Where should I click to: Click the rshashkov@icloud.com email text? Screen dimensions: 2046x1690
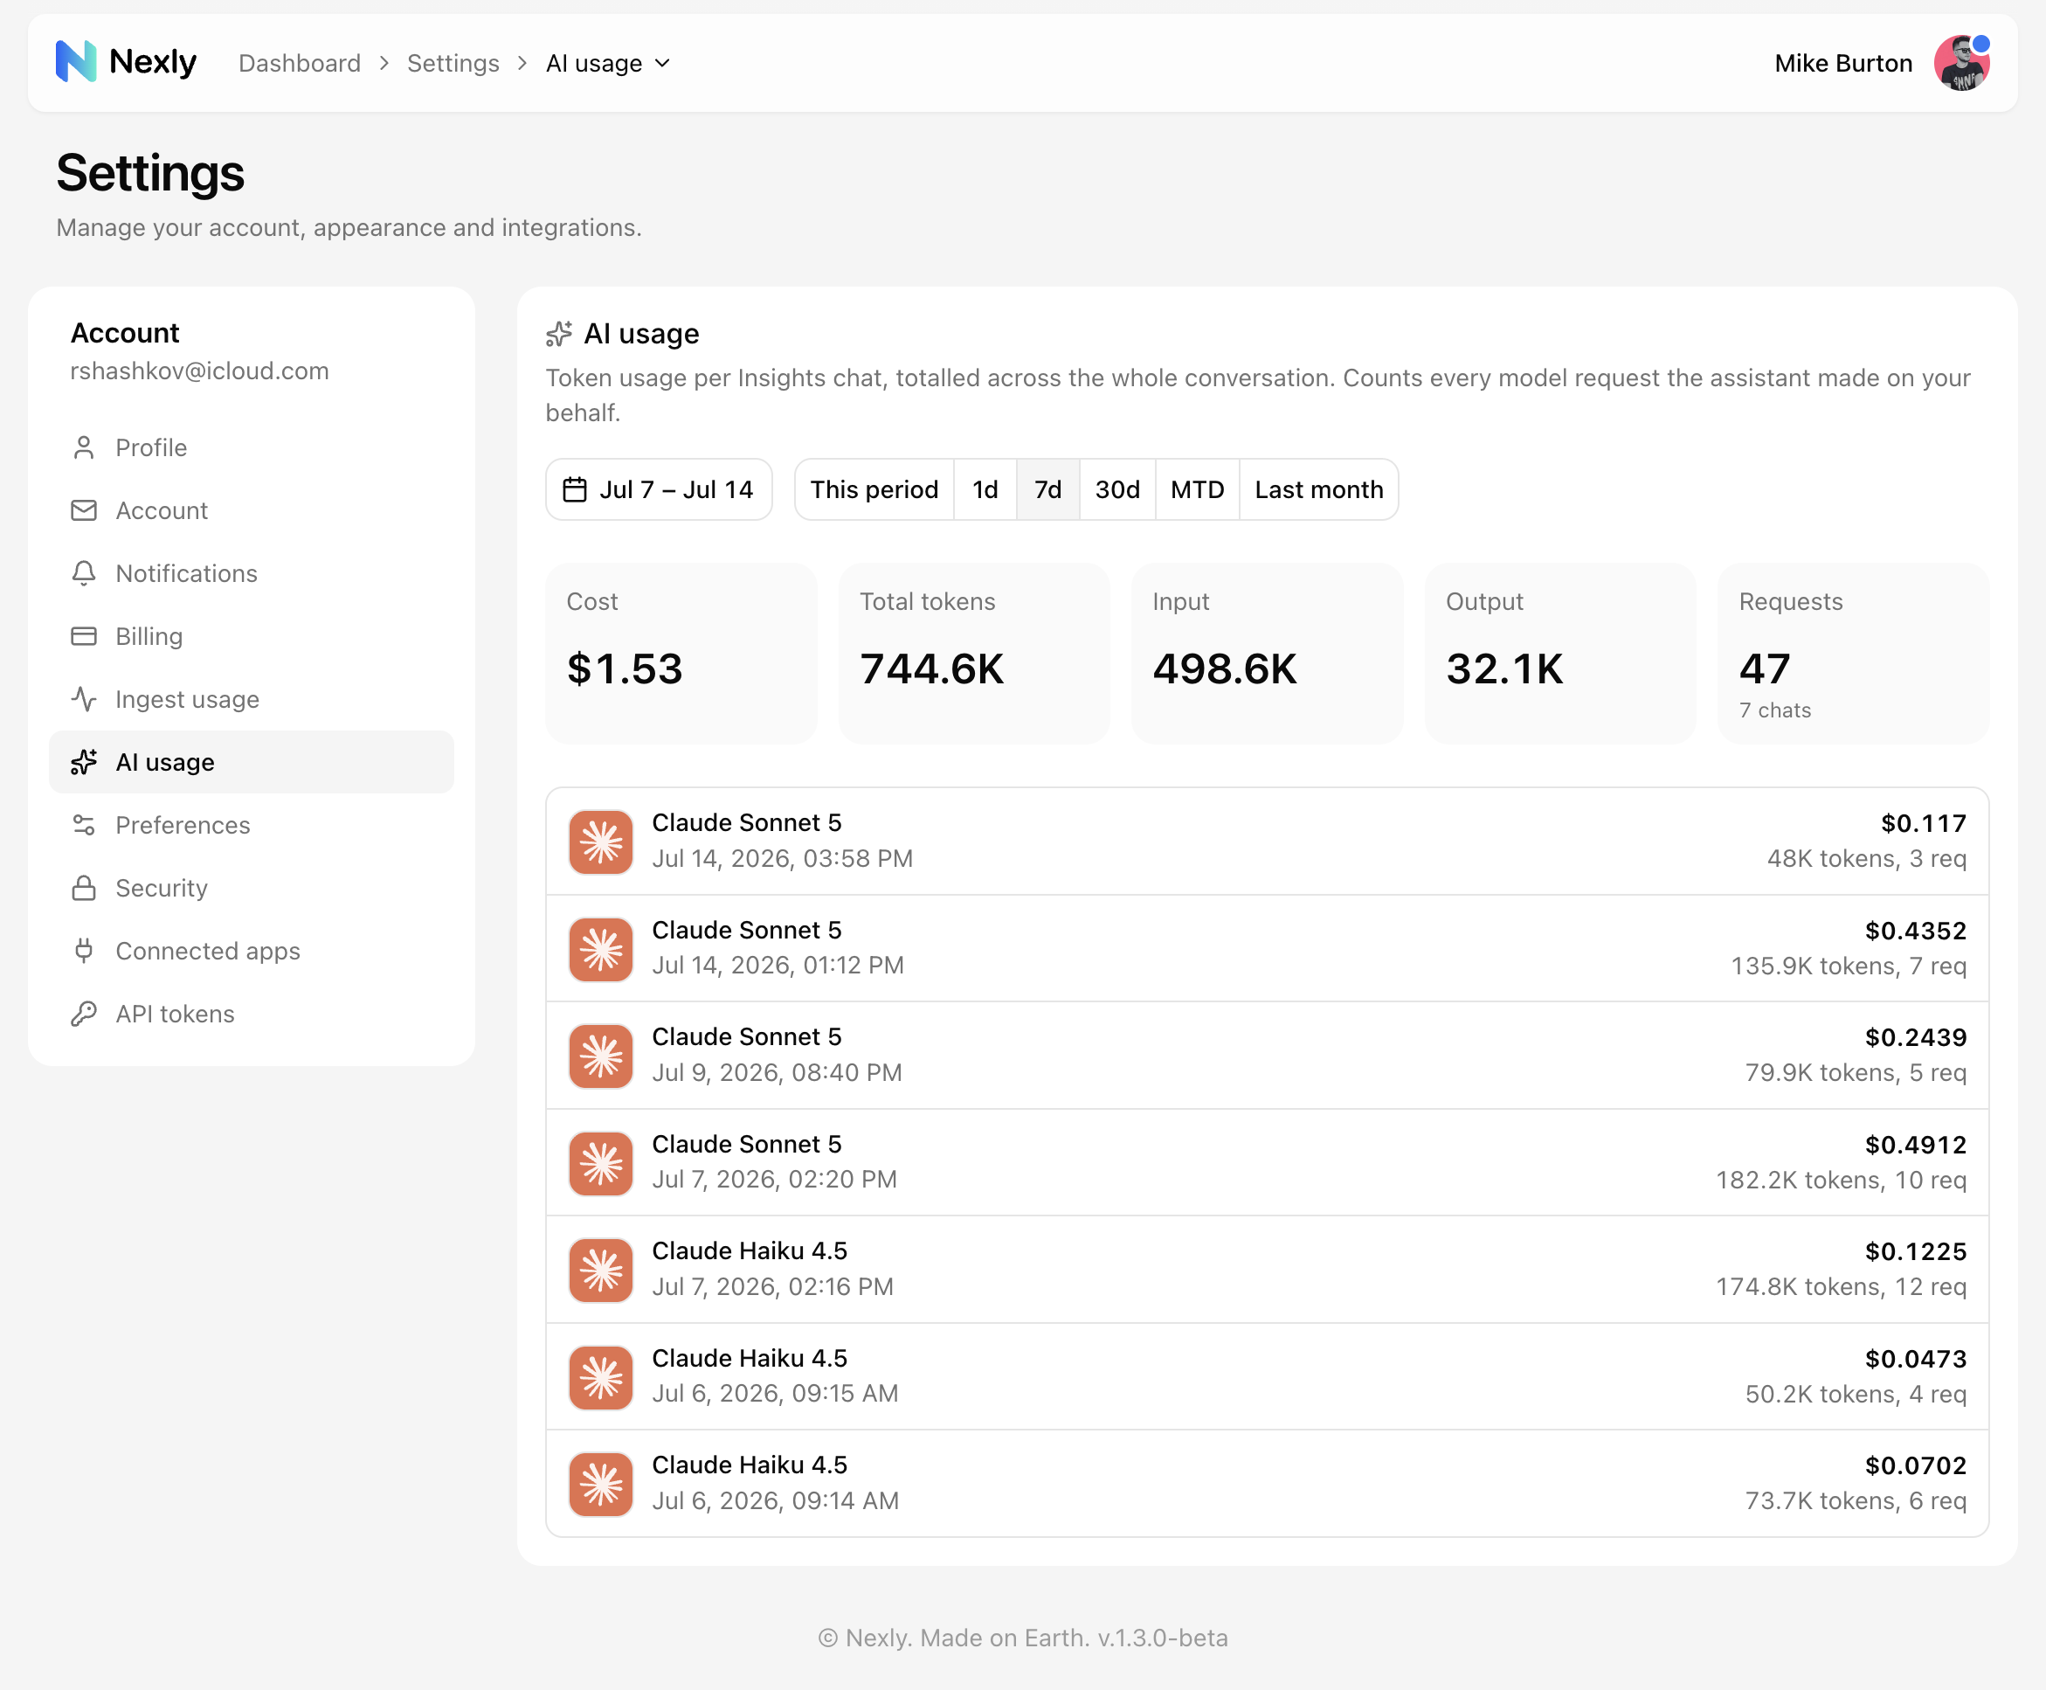pos(199,371)
